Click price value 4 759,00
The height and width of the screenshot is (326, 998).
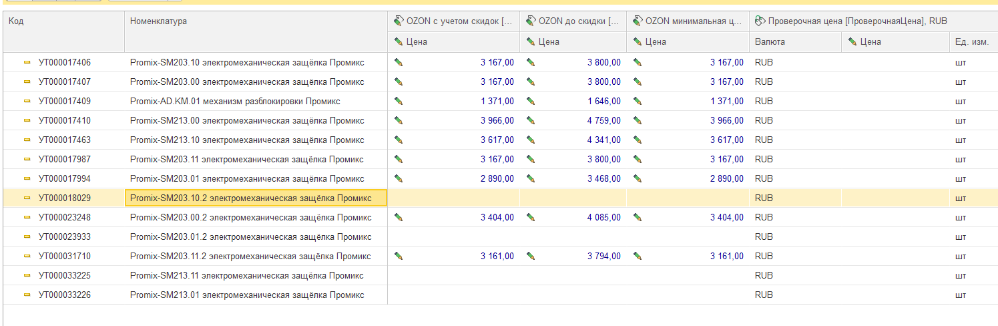604,121
